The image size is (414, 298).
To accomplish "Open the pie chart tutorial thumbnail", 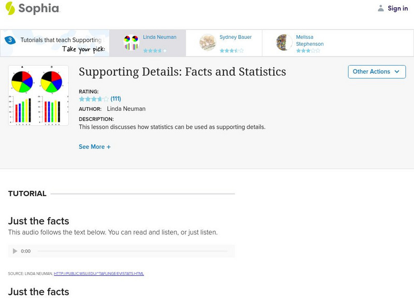I will click(x=38, y=96).
